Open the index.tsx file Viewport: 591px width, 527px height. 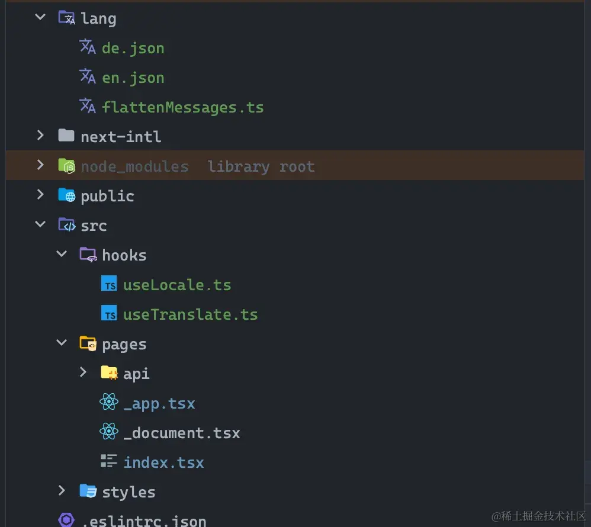(x=164, y=462)
